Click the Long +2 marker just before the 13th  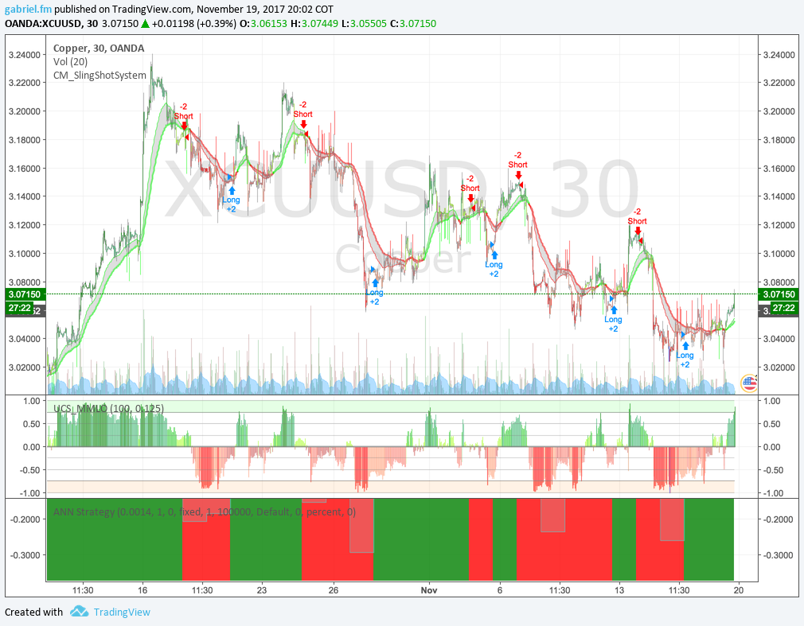613,319
